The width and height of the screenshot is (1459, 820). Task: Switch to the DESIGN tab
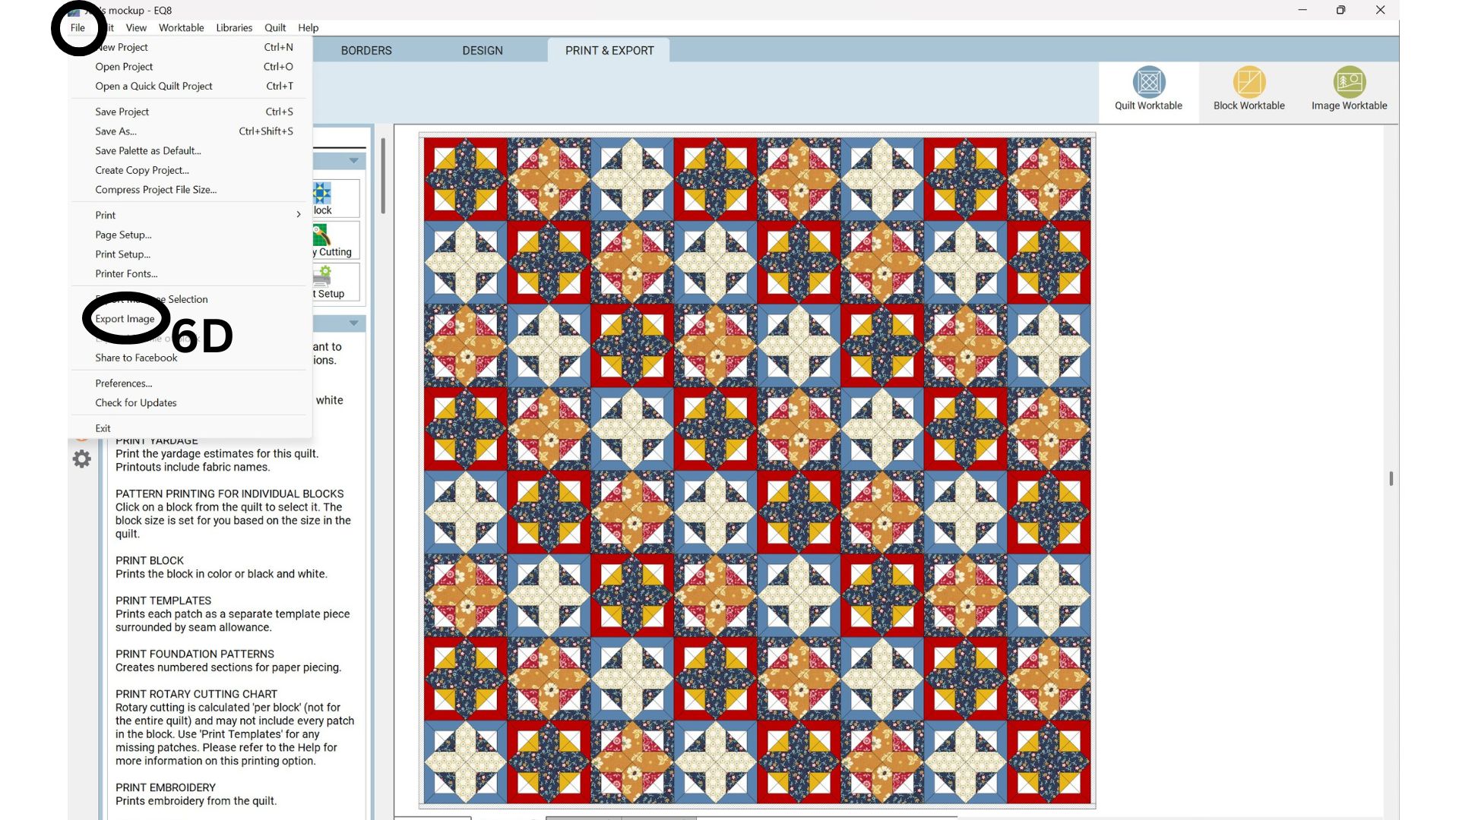(x=482, y=50)
